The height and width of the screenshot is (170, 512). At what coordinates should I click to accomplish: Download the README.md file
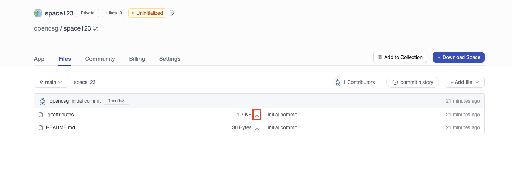257,128
